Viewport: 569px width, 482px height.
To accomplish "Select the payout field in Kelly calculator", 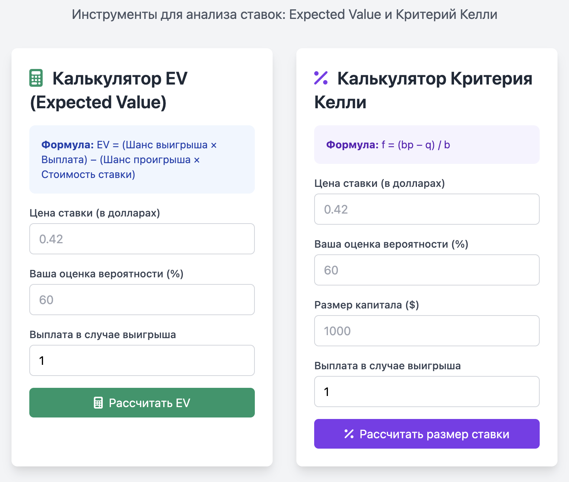I will click(427, 392).
